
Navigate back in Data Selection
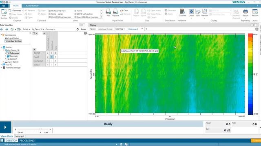coord(2,29)
